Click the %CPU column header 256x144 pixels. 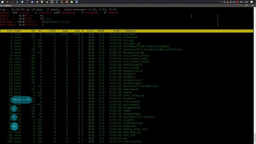[90, 31]
